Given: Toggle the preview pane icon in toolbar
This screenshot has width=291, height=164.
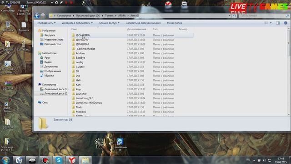Looking at the screenshot, I should pos(278,23).
